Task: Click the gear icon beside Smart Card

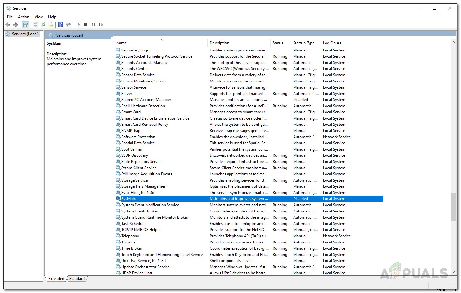Action: (118, 112)
